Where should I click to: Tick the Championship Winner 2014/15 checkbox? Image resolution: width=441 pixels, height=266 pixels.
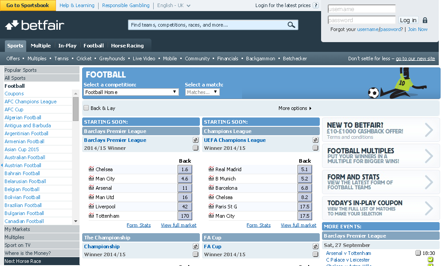click(x=195, y=254)
